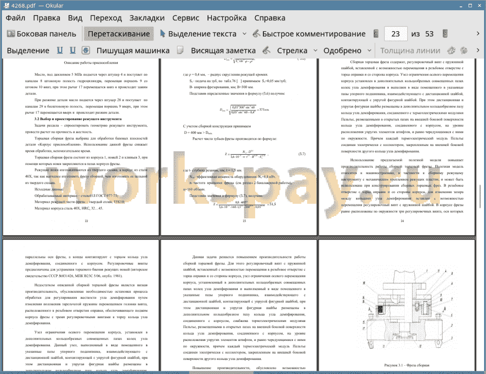Toggle Быстрое комментирование annotation mode

tap(309, 34)
